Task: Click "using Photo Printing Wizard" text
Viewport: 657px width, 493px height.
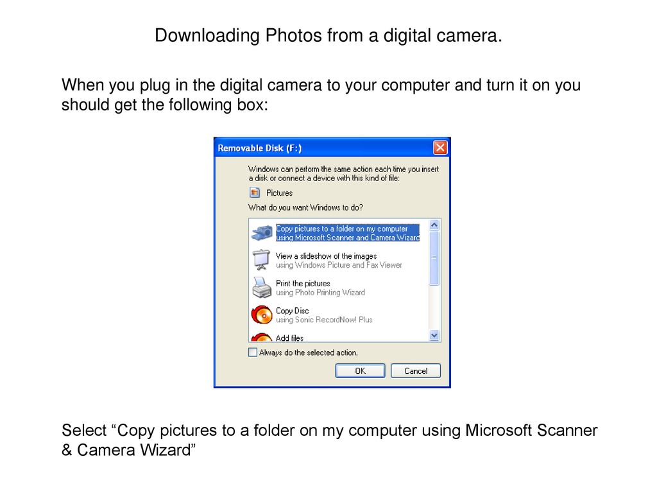Action: coord(320,293)
